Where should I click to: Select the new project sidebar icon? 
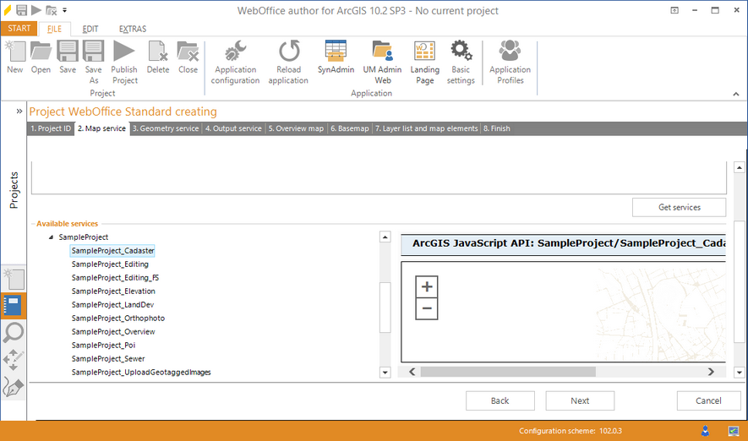click(14, 280)
